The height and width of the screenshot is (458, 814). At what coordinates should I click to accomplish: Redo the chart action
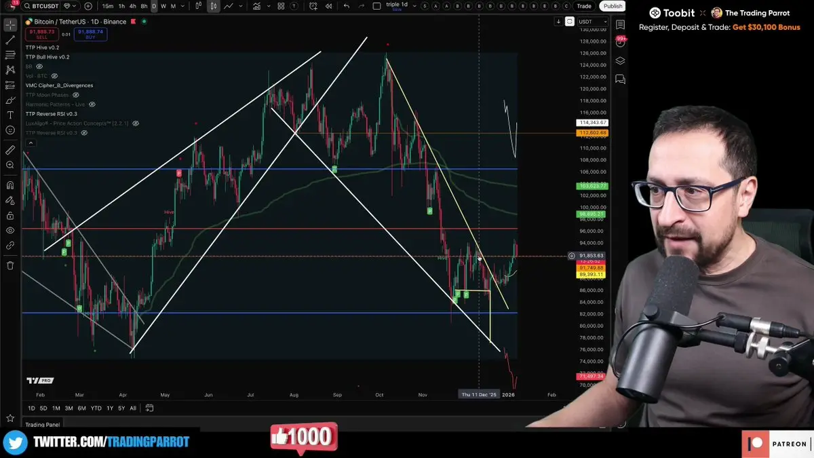[361, 6]
